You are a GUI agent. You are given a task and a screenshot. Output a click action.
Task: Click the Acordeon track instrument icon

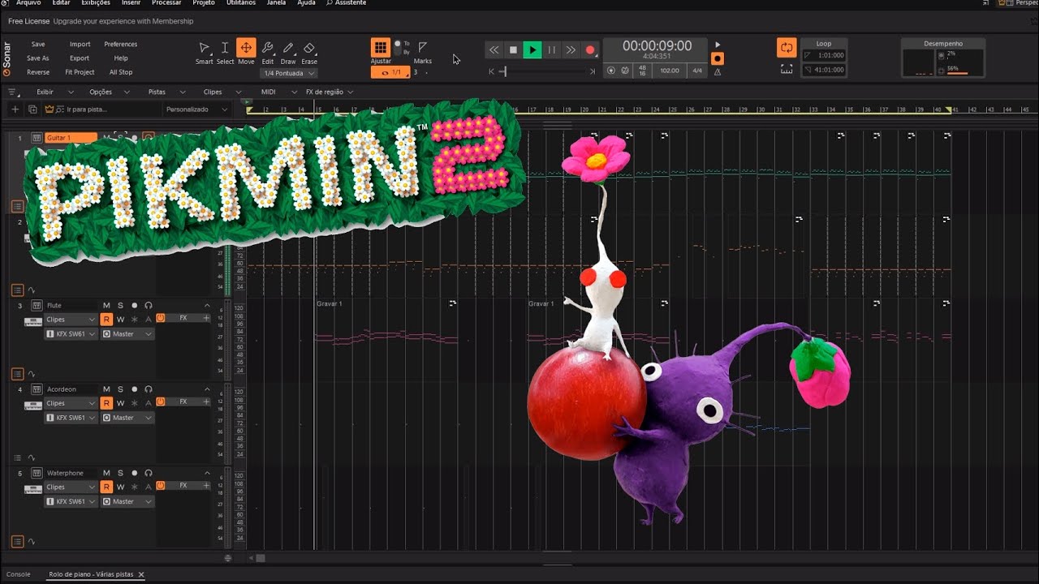click(37, 389)
